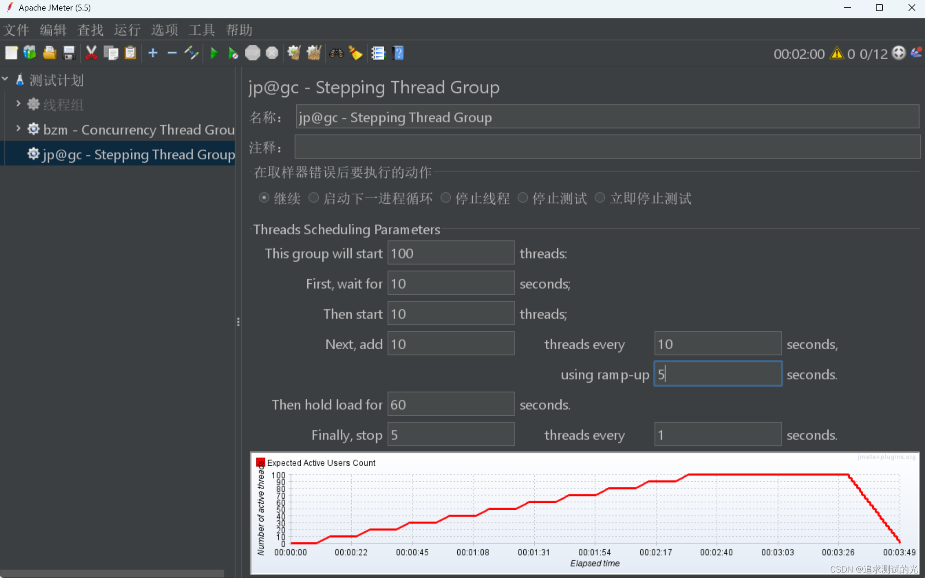Expand the bzm Concurrency Thread Group node
Image resolution: width=925 pixels, height=578 pixels.
pos(18,129)
